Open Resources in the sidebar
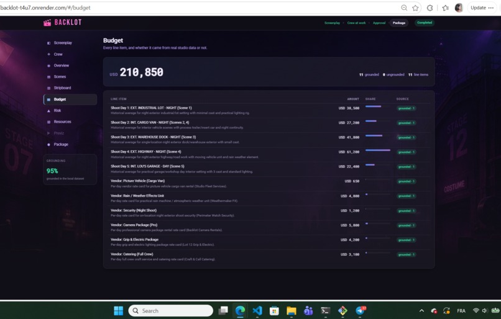The height and width of the screenshot is (319, 501). (x=70, y=122)
